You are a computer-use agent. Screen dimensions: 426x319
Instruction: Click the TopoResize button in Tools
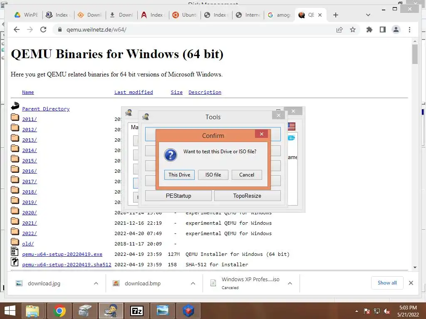tap(247, 196)
